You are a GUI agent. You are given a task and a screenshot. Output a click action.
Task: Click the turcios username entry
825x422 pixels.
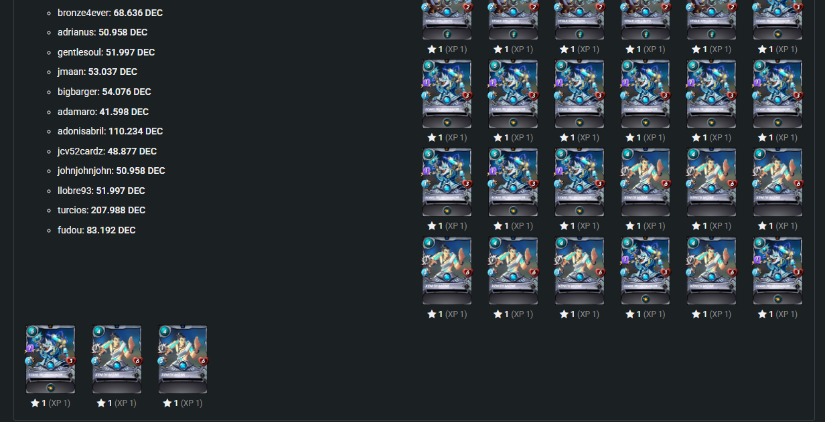[x=73, y=210]
